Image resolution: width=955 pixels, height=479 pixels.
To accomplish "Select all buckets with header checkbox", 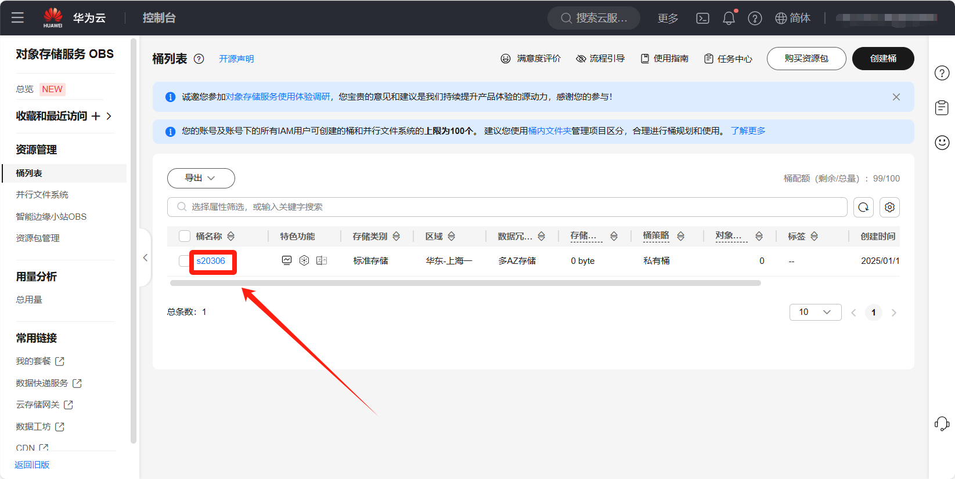I will point(185,236).
